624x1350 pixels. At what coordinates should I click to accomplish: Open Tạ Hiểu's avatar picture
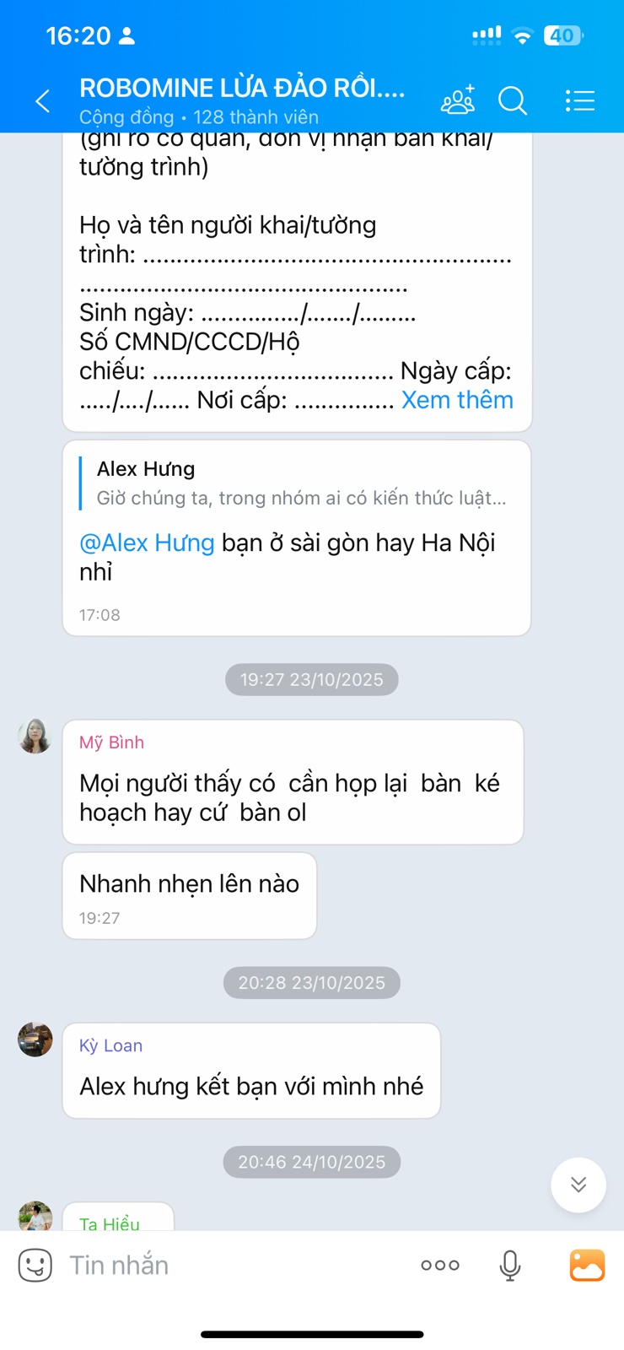click(35, 1216)
